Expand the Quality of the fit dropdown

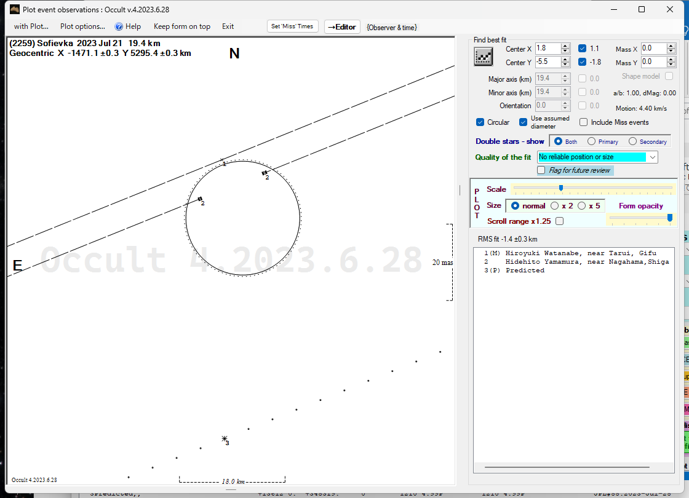click(x=652, y=157)
